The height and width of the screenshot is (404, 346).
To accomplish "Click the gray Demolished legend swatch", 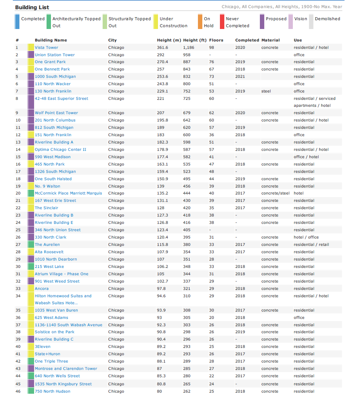I will pos(311,22).
